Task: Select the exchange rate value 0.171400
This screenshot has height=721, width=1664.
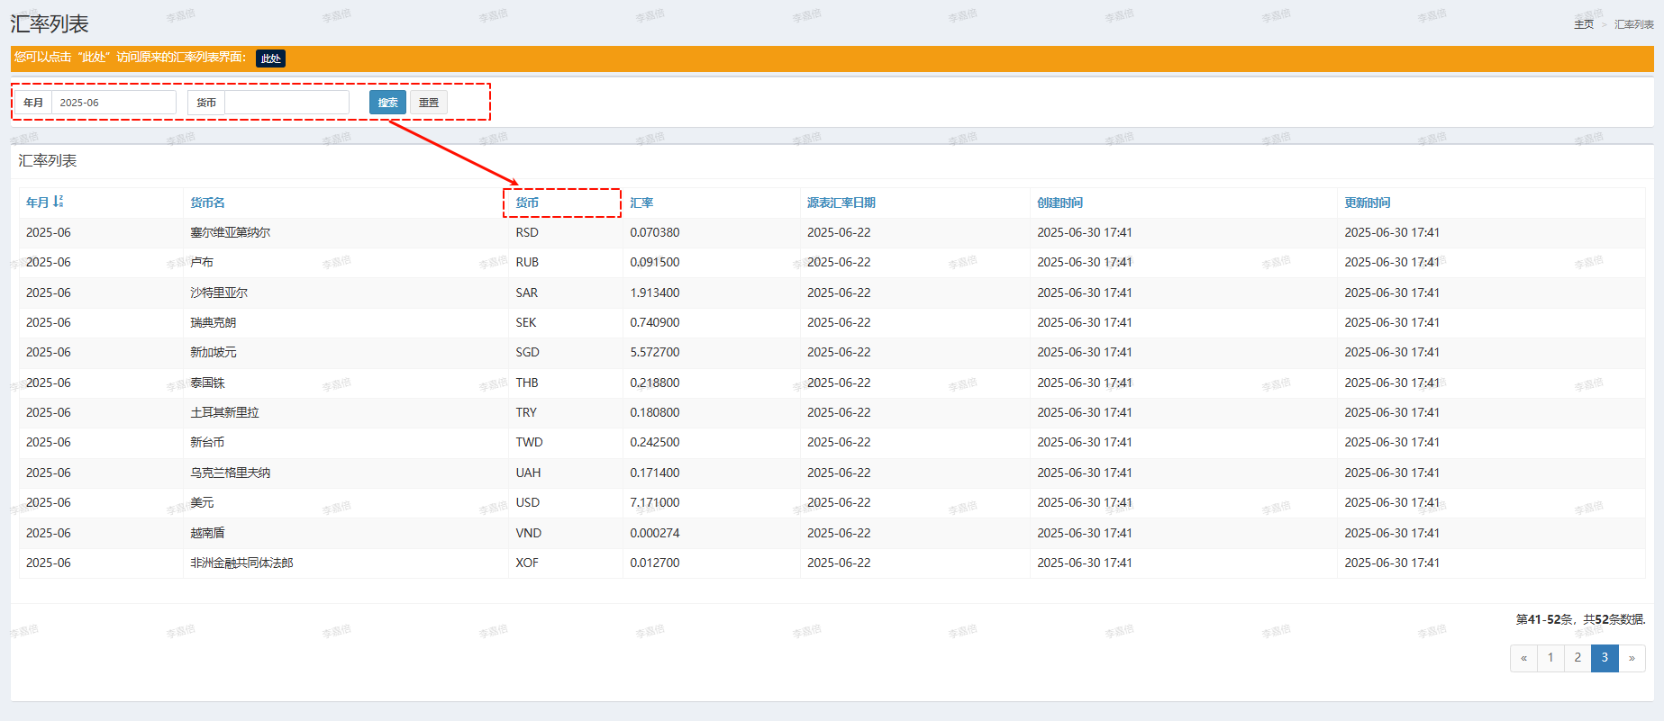Action: pos(655,473)
